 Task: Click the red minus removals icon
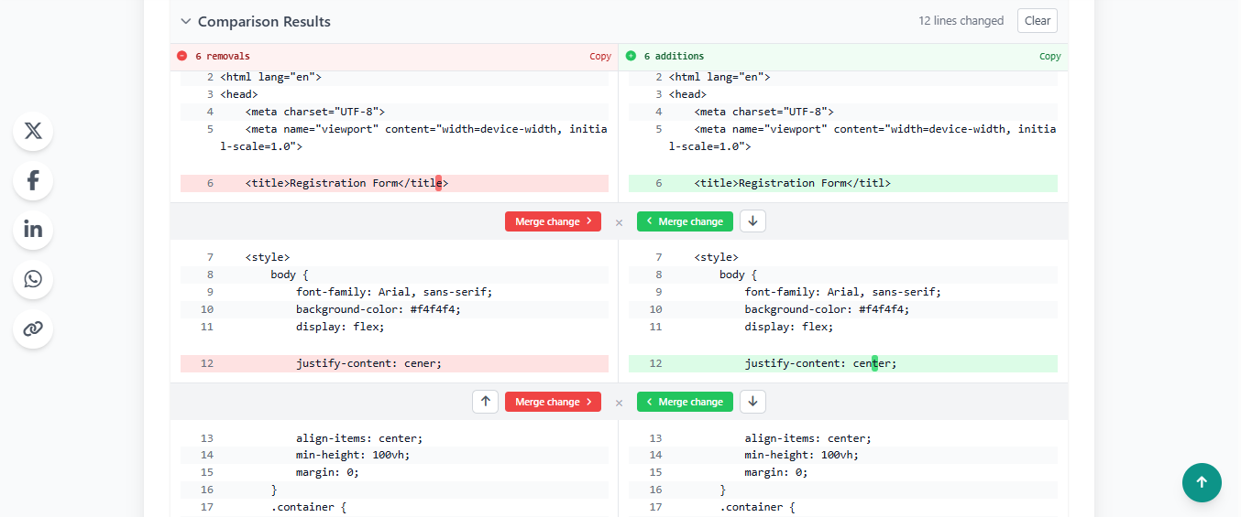coord(181,56)
